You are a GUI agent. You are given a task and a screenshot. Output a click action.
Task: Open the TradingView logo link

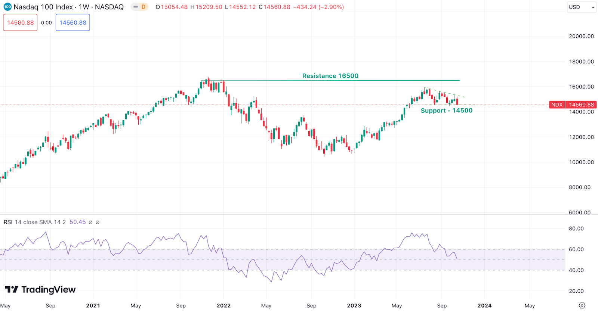[x=40, y=289]
